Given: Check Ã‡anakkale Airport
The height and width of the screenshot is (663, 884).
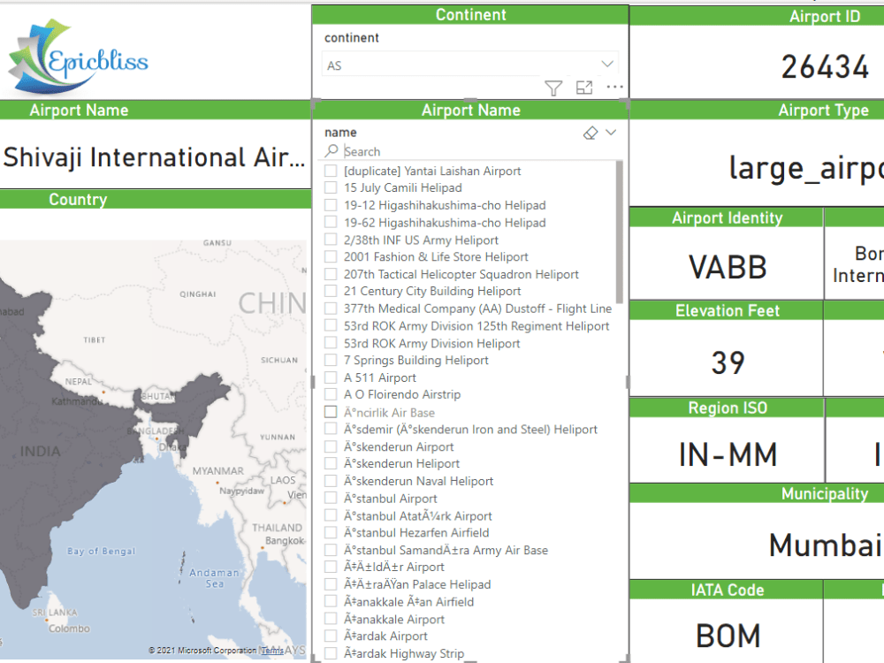Looking at the screenshot, I should (x=331, y=619).
